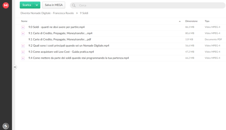
Task: Click video icon of 9.2 Quali sono file
Action: 23,46
